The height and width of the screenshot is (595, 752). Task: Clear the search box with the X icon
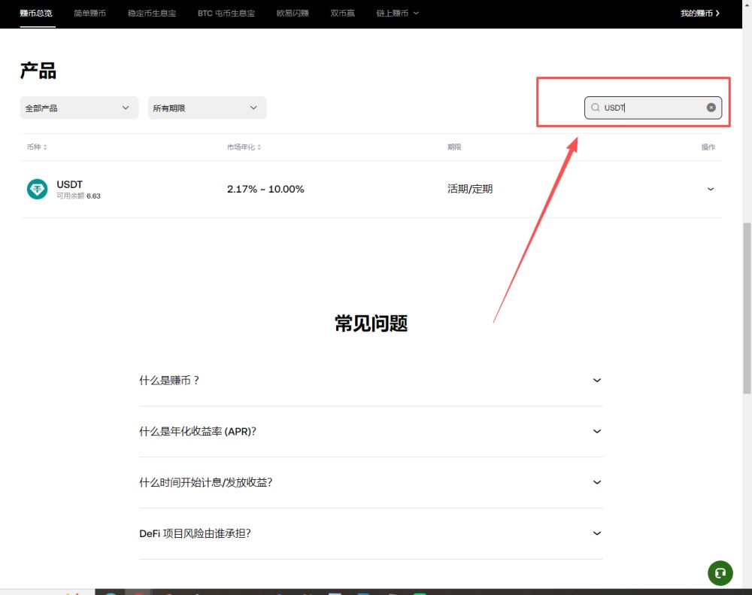[x=711, y=108]
